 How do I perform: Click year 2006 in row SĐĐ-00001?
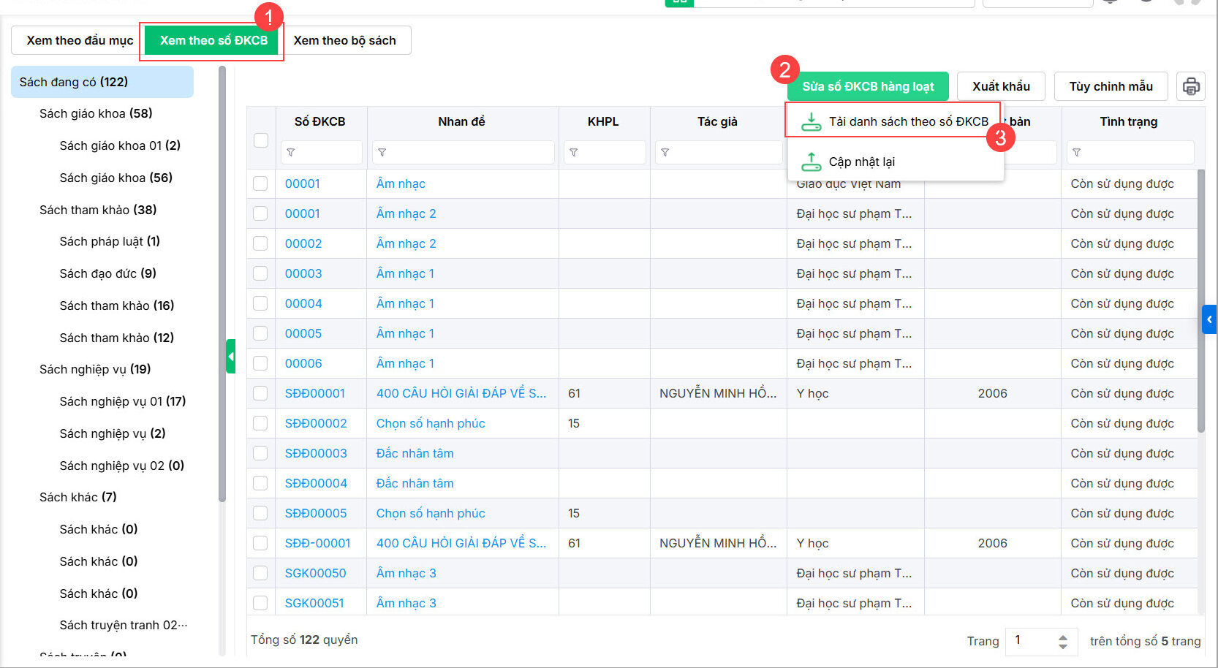tap(992, 543)
